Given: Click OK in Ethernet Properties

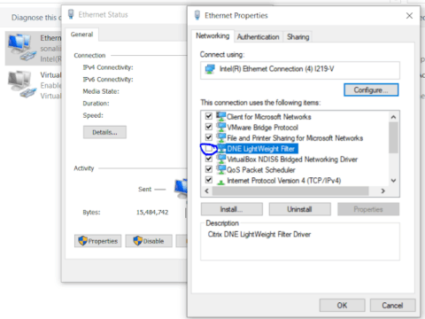Looking at the screenshot, I should pyautogui.click(x=342, y=305).
